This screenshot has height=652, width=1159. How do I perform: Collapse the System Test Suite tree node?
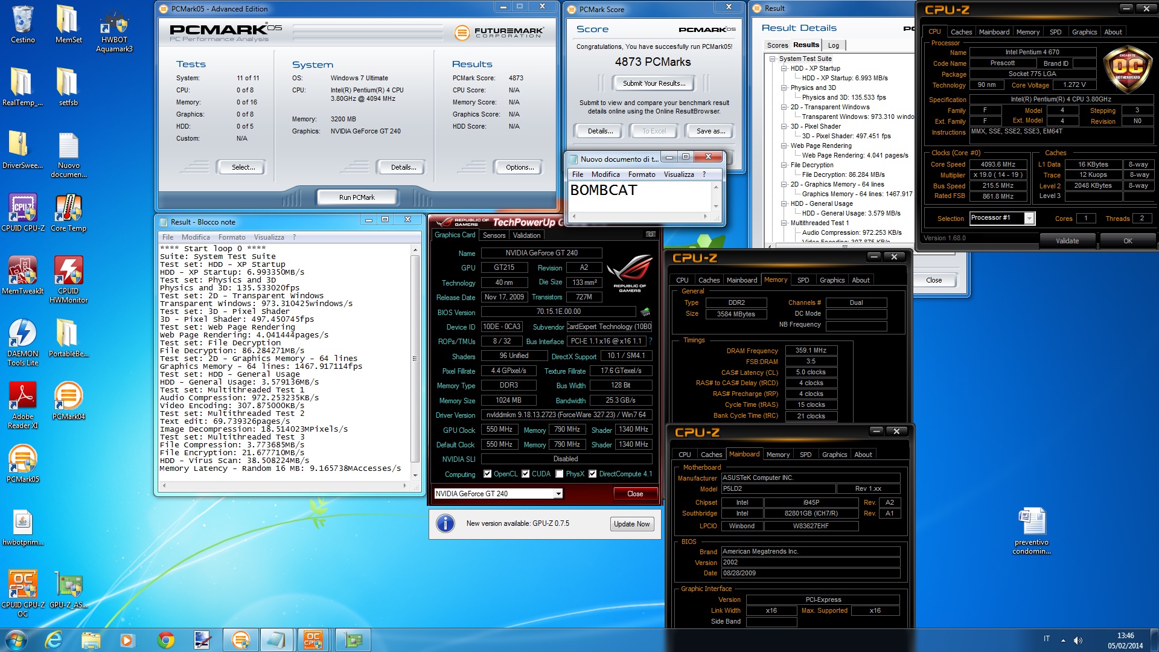point(772,59)
